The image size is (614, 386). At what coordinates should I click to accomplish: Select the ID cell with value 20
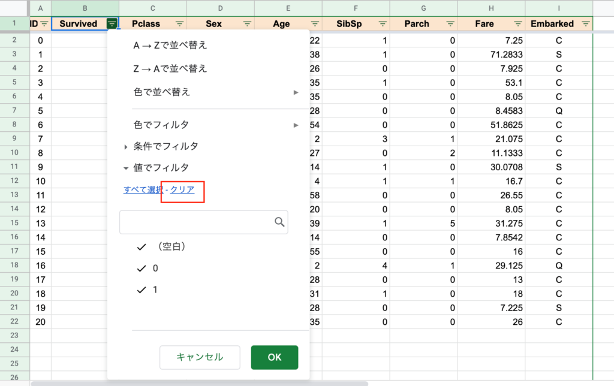(x=40, y=322)
